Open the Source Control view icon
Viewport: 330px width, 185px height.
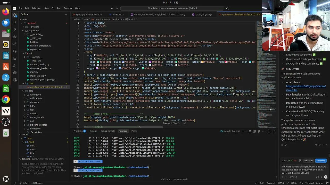tap(15, 30)
